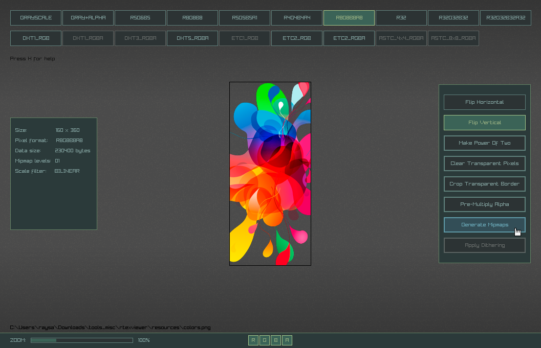
Task: Toggle the green (G) channel button
Action: click(265, 340)
